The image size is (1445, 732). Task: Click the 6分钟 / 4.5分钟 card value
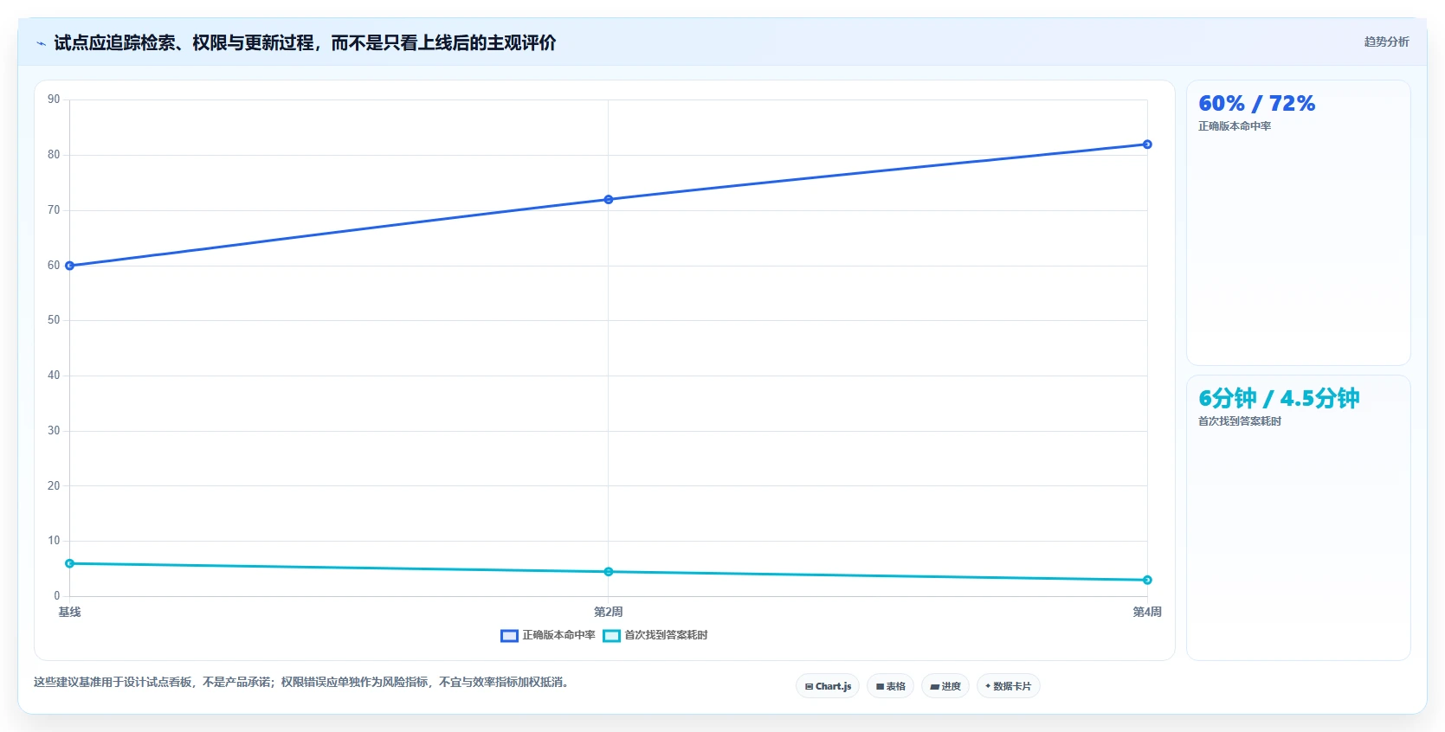[1279, 398]
